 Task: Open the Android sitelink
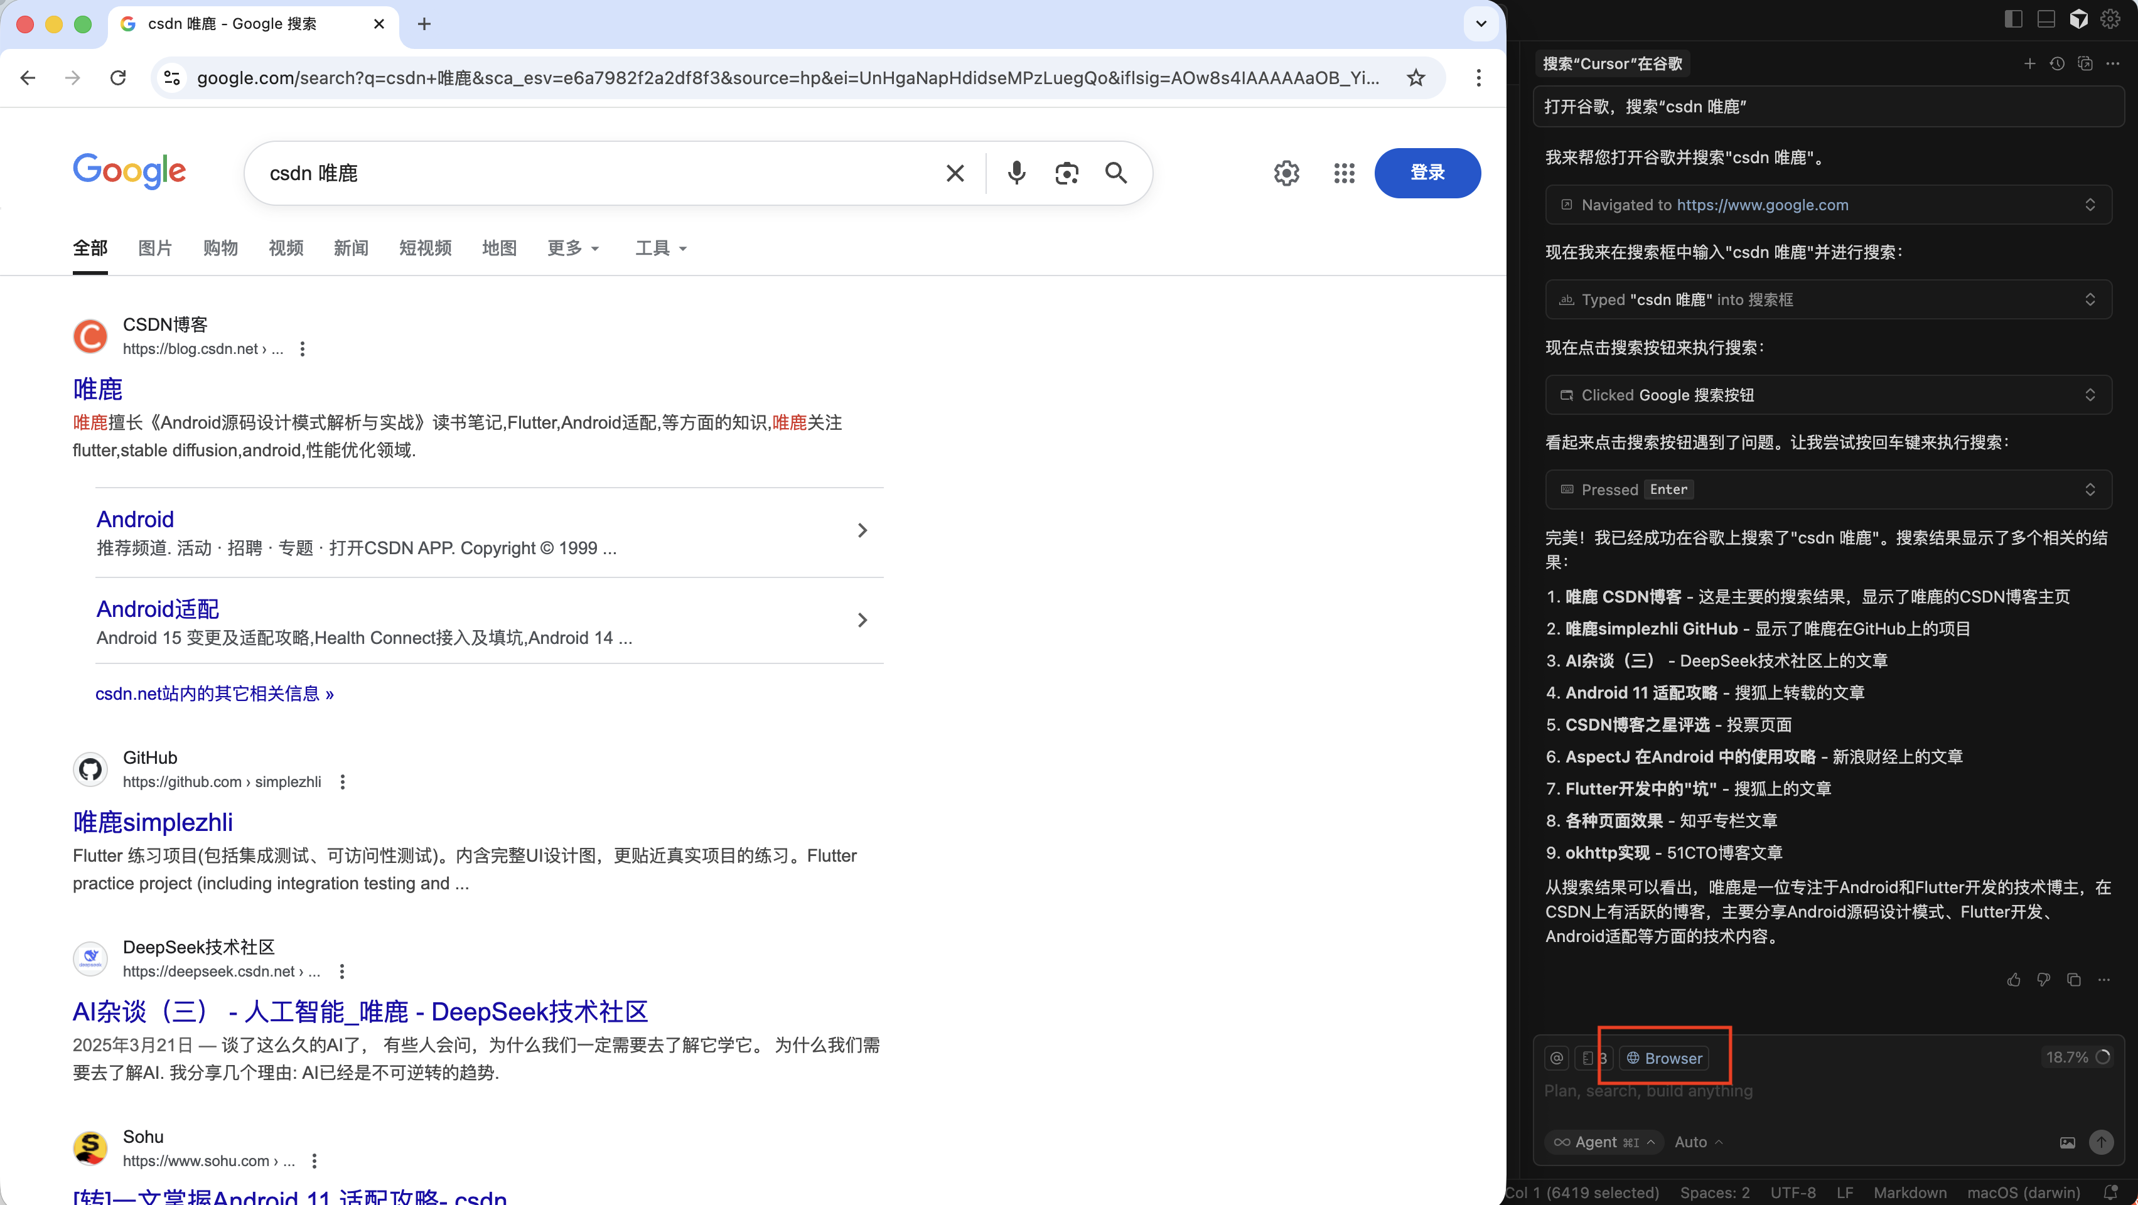pos(136,520)
